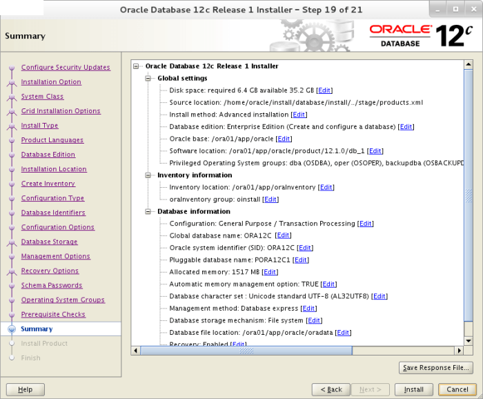The width and height of the screenshot is (483, 399).
Task: Edit the Oracle base path
Action: pos(284,139)
